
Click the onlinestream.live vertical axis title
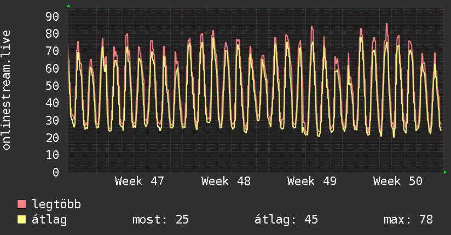coord(6,90)
